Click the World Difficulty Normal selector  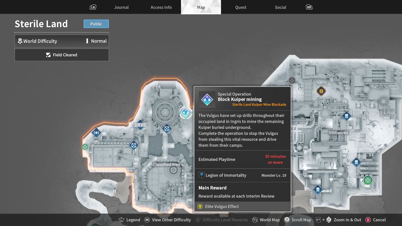62,41
